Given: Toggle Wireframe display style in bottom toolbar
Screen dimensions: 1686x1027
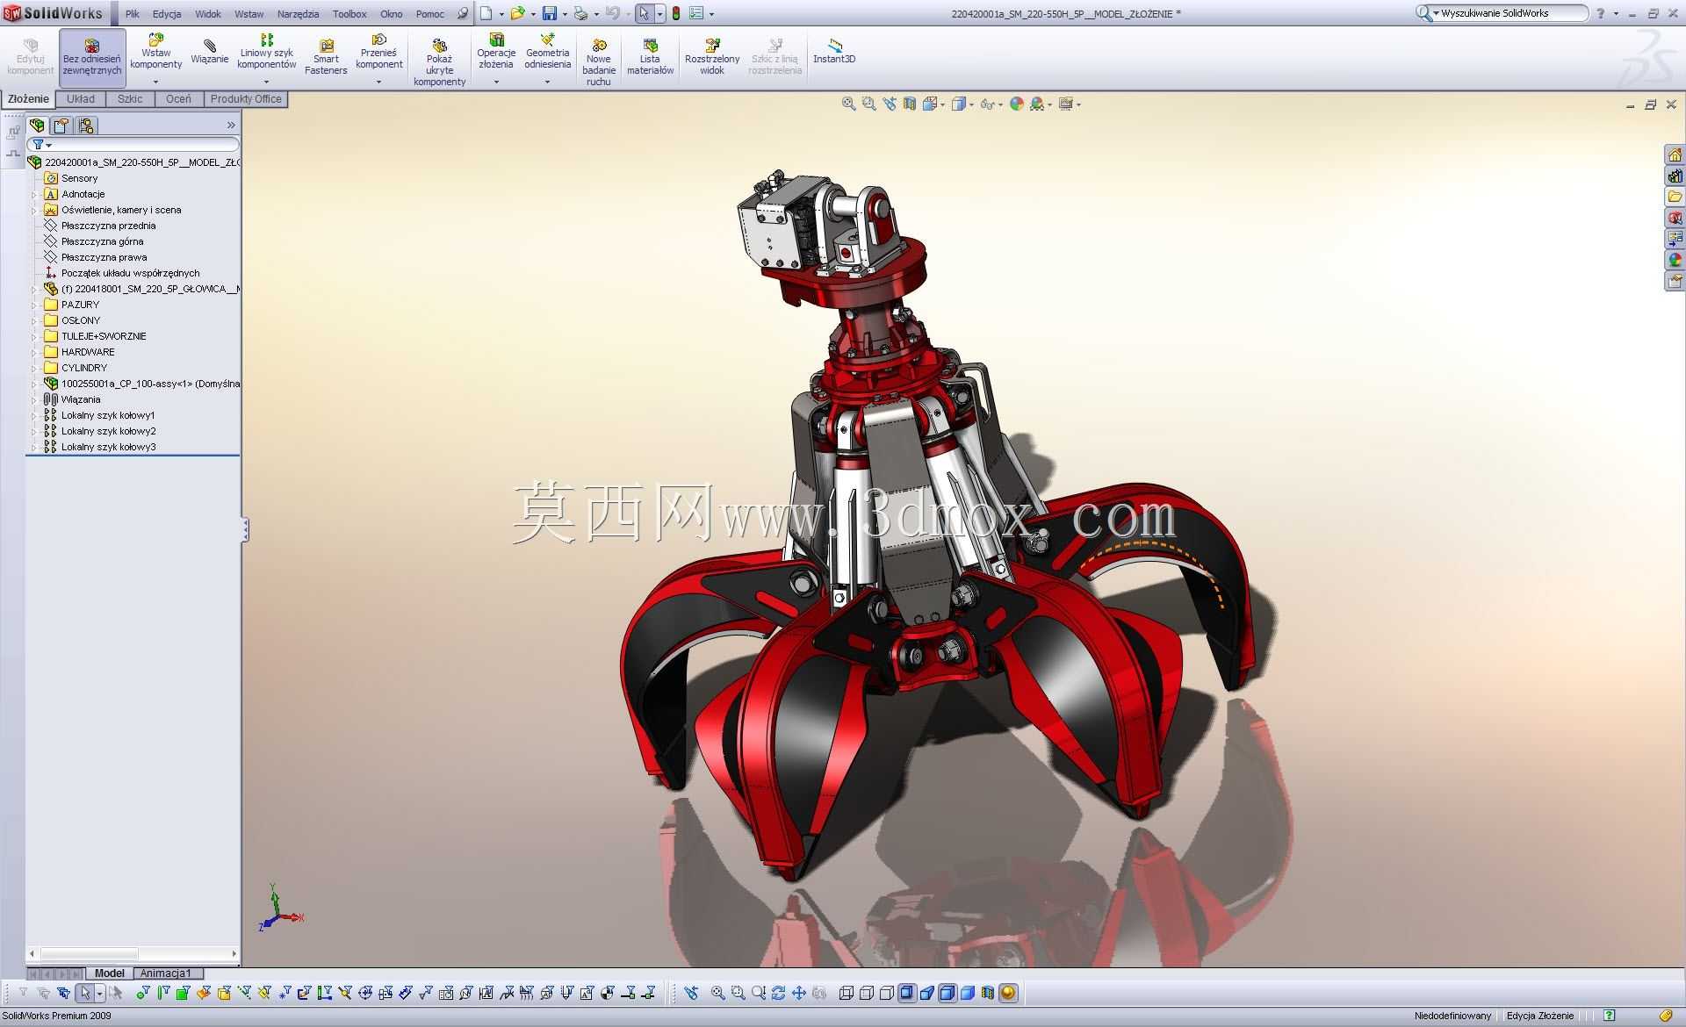Looking at the screenshot, I should [847, 993].
